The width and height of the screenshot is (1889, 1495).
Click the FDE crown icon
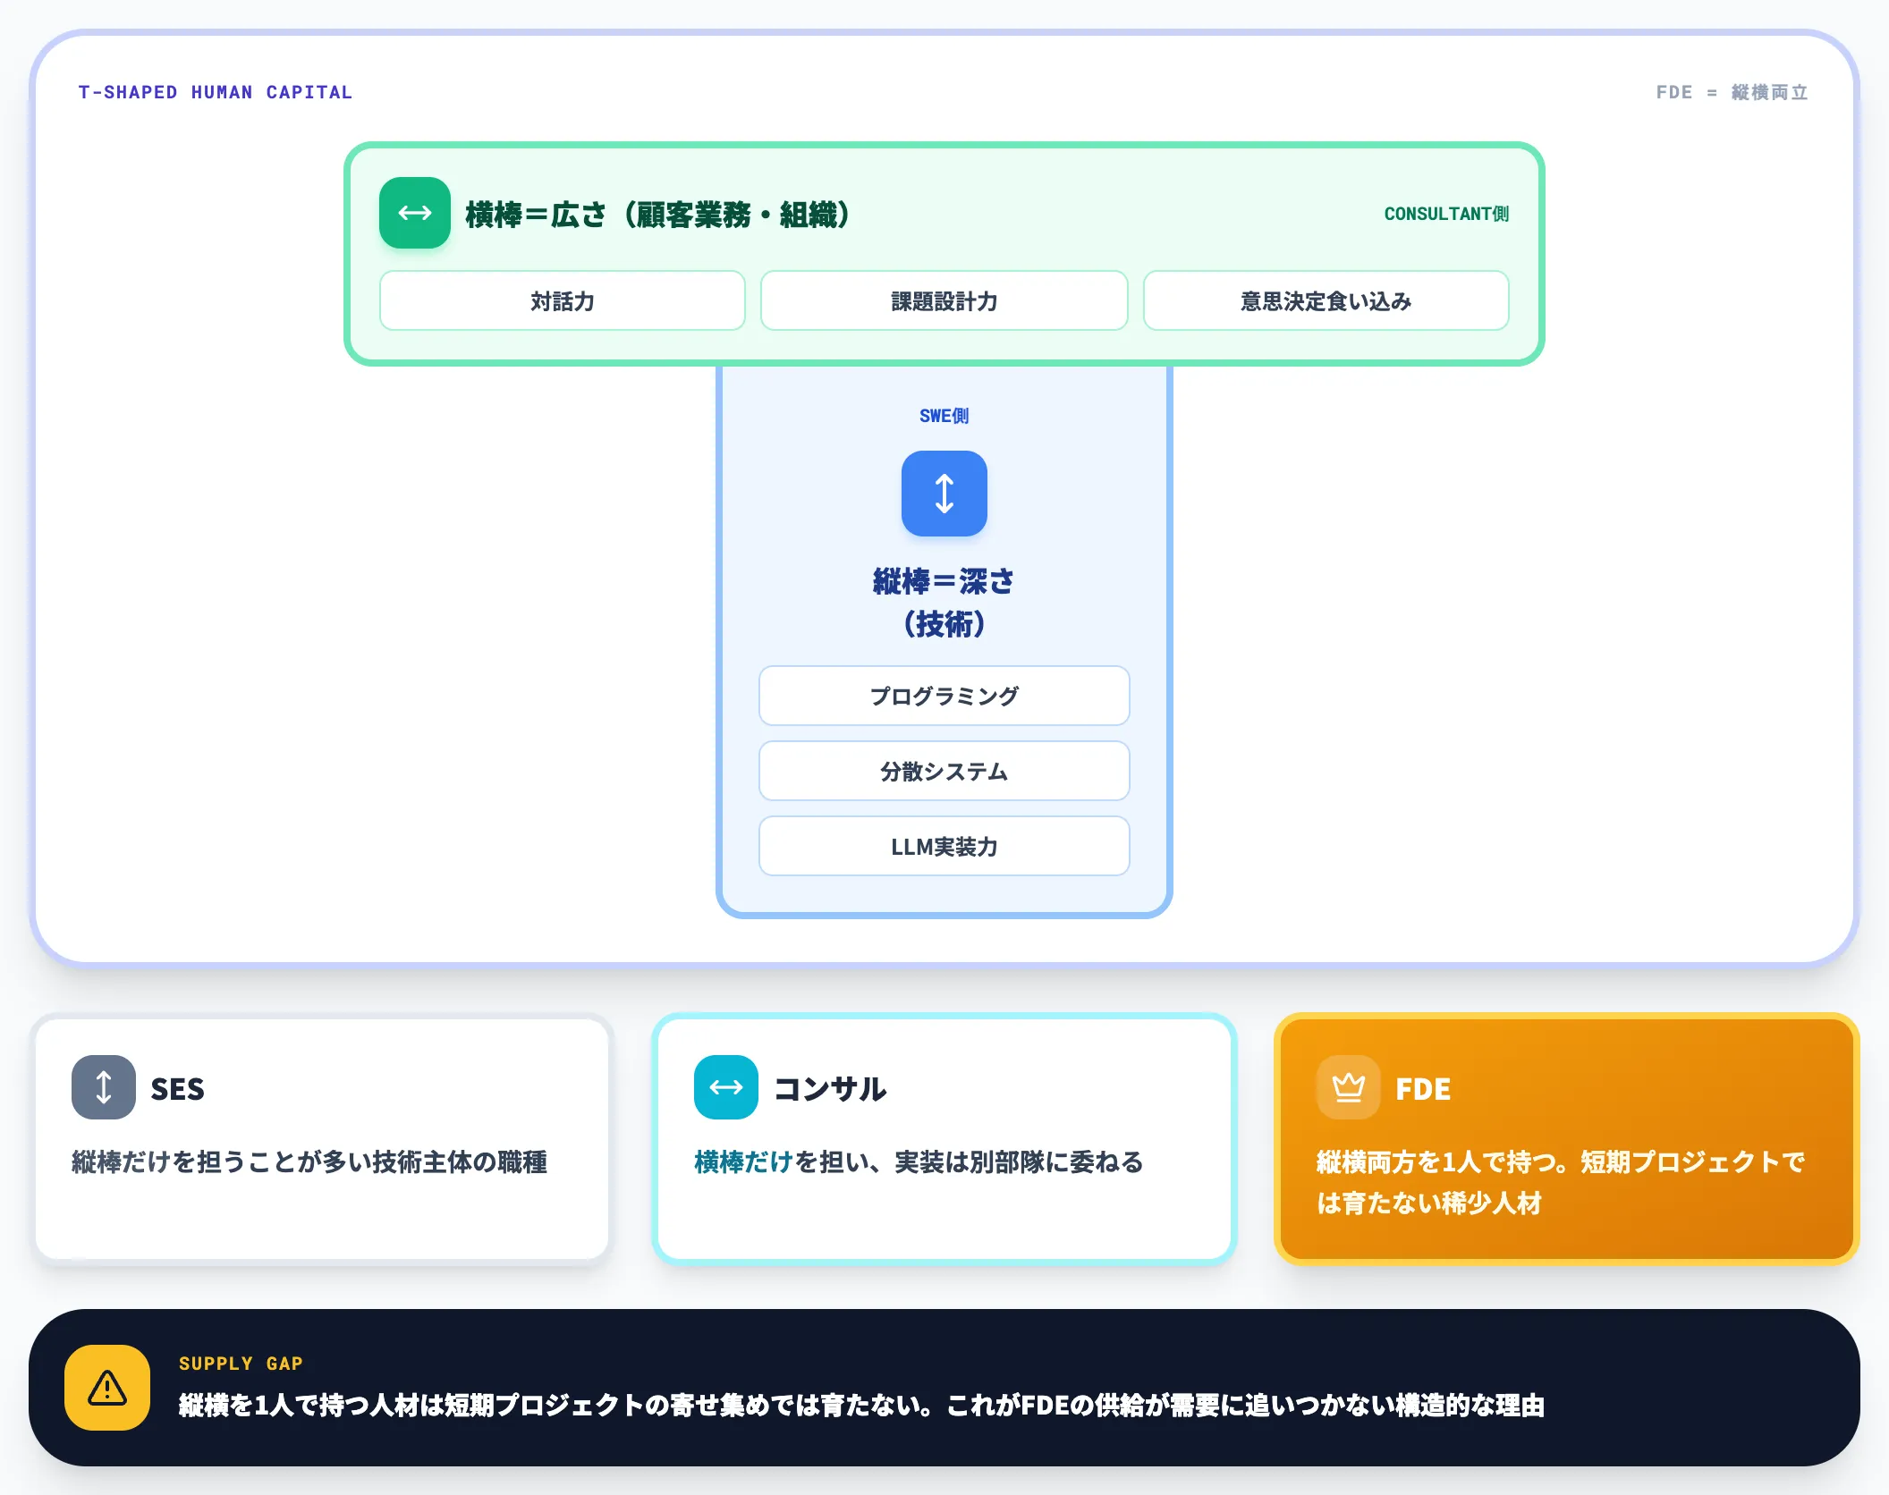coord(1348,1087)
